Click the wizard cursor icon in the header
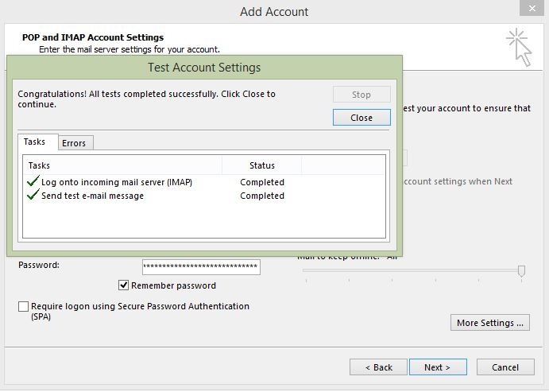 click(x=518, y=47)
